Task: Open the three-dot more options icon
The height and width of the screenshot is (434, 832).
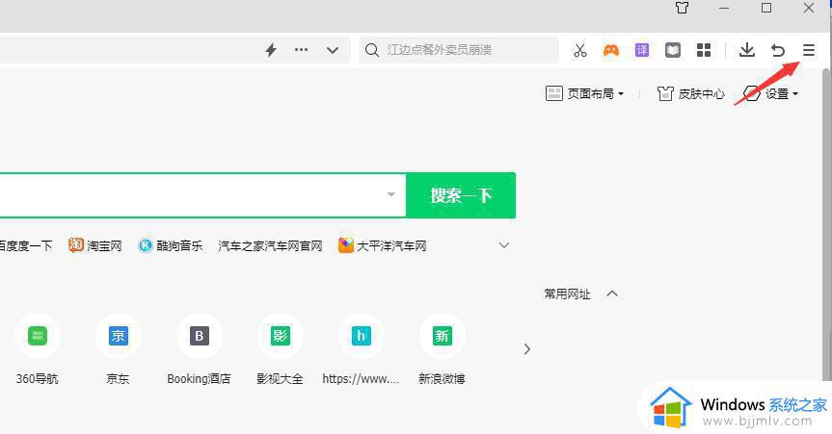Action: click(302, 50)
